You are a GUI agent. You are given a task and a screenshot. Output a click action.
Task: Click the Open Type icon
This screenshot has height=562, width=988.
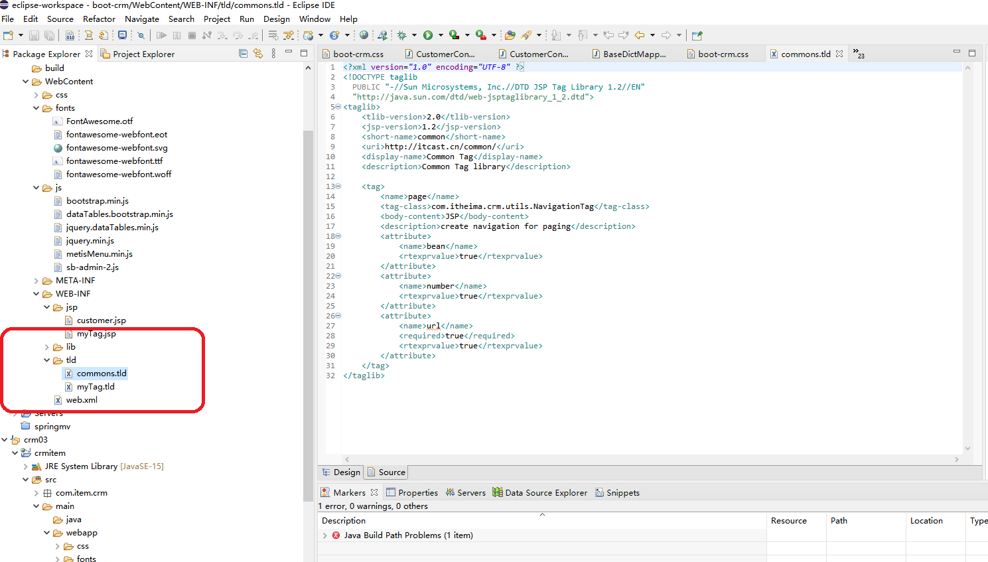coord(510,35)
